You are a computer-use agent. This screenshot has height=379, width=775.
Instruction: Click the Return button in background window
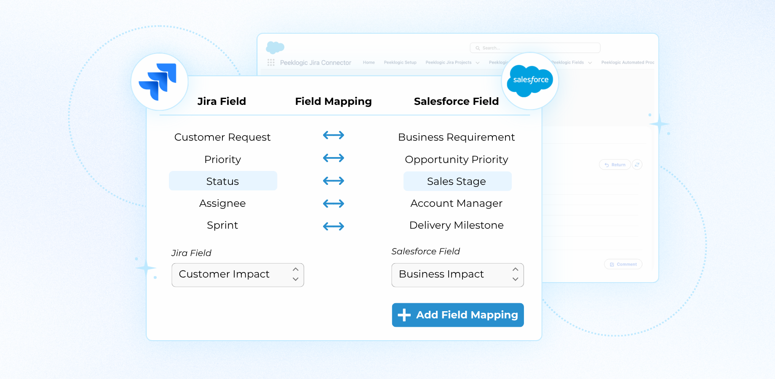point(615,165)
